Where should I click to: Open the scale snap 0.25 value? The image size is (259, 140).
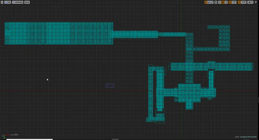click(244, 2)
